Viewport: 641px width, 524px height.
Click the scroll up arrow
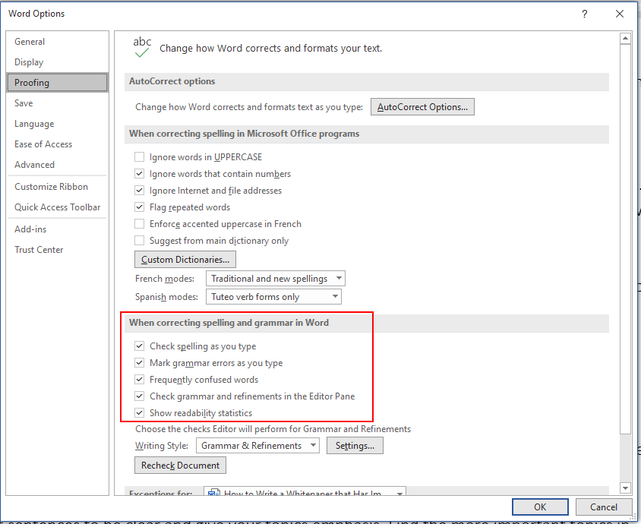click(625, 39)
